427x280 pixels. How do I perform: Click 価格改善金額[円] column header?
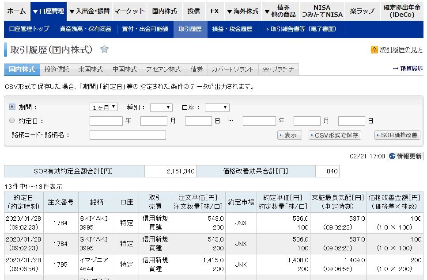pos(395,202)
